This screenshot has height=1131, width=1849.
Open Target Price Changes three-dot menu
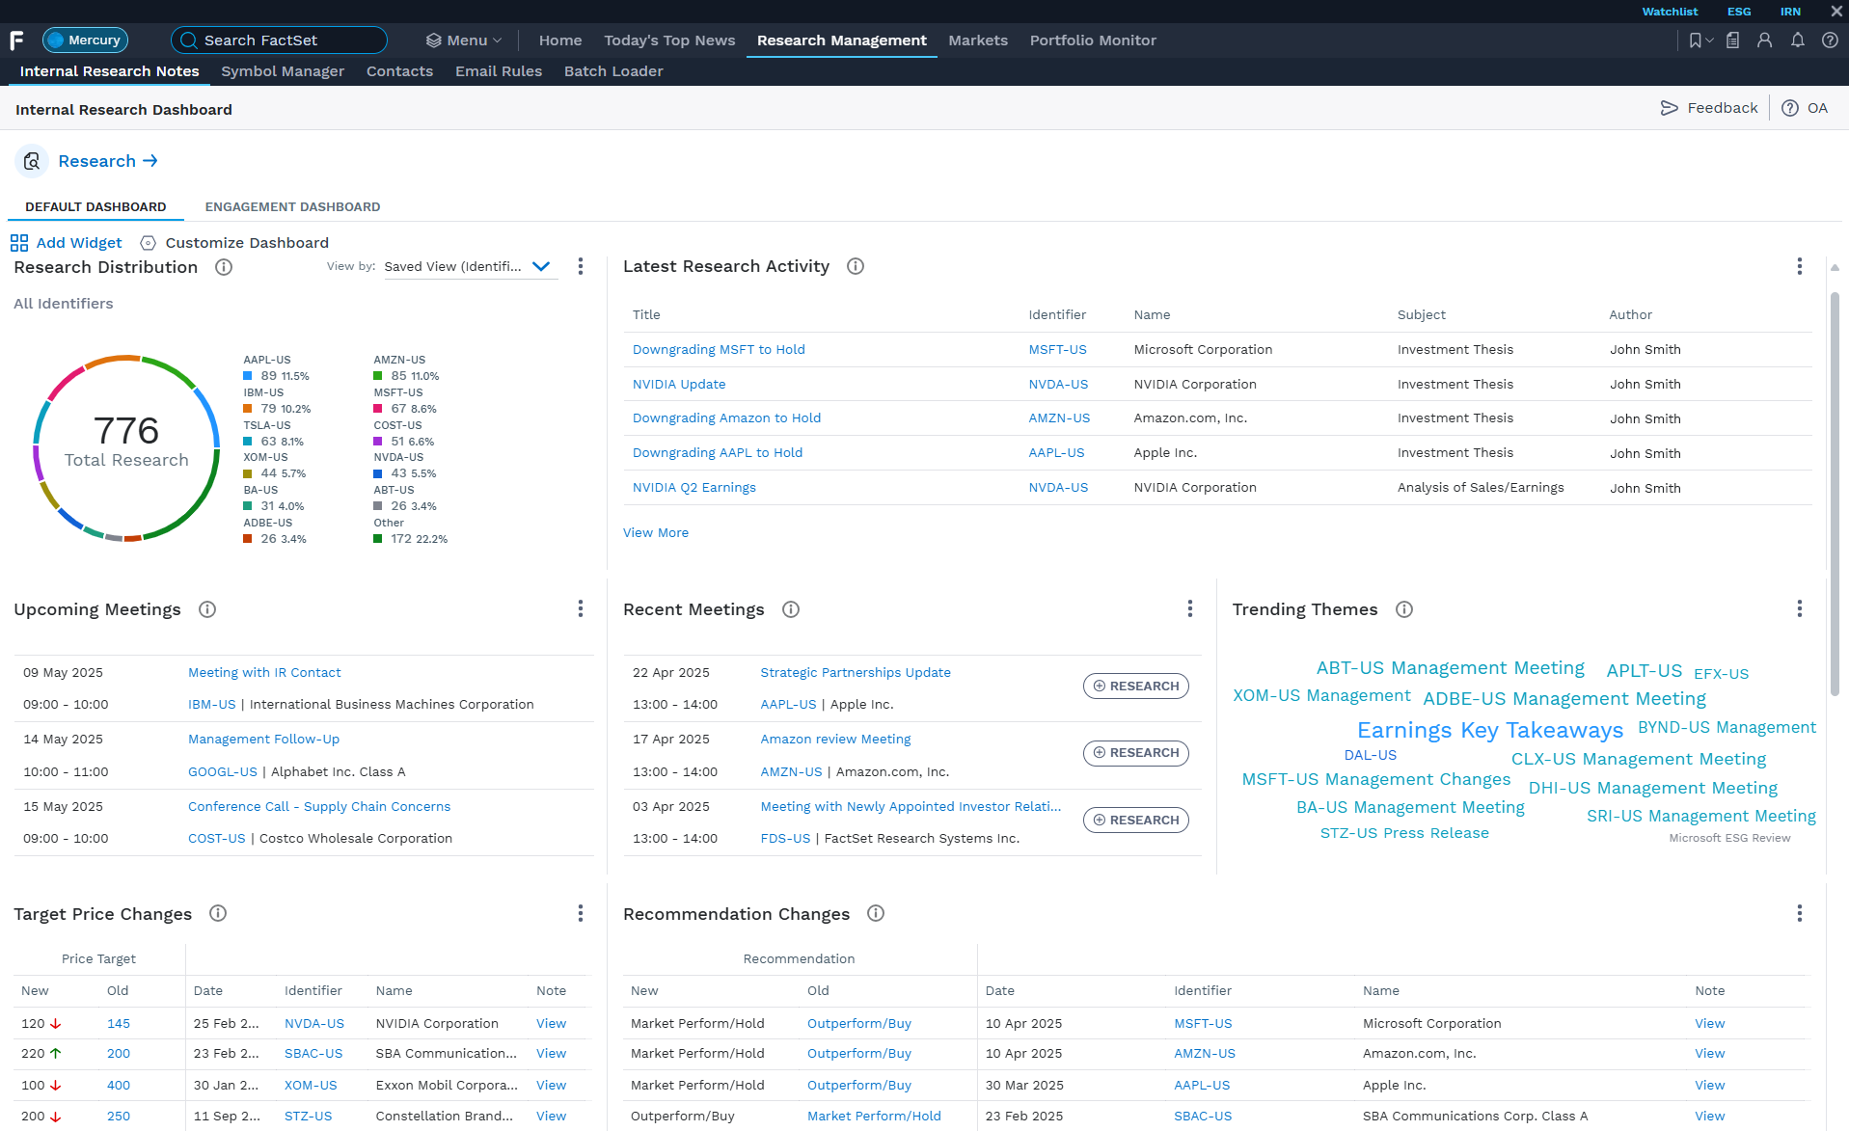point(581,913)
